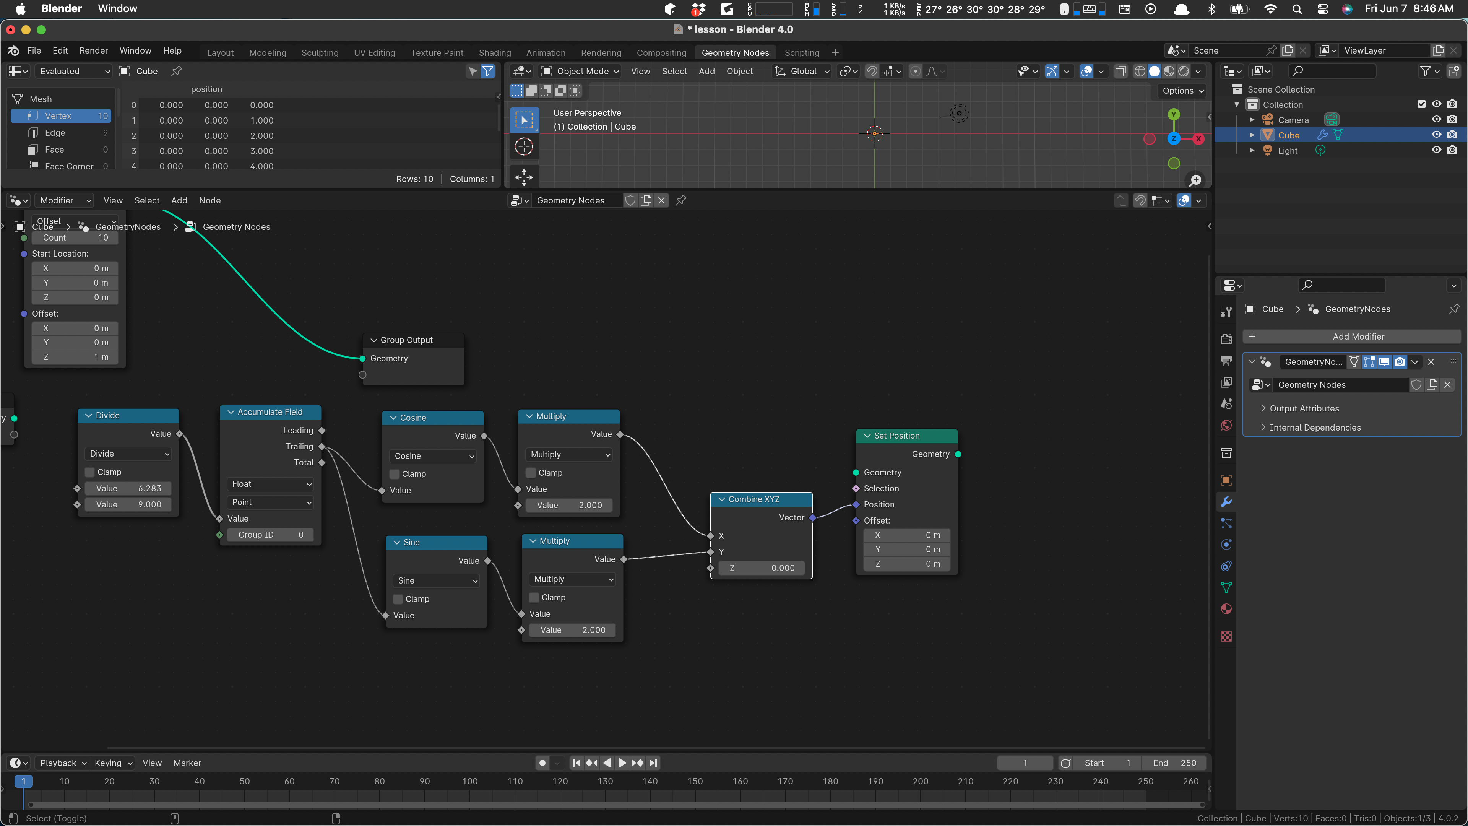This screenshot has height=826, width=1468.
Task: Enable Clamp on the Cosine node
Action: 395,474
